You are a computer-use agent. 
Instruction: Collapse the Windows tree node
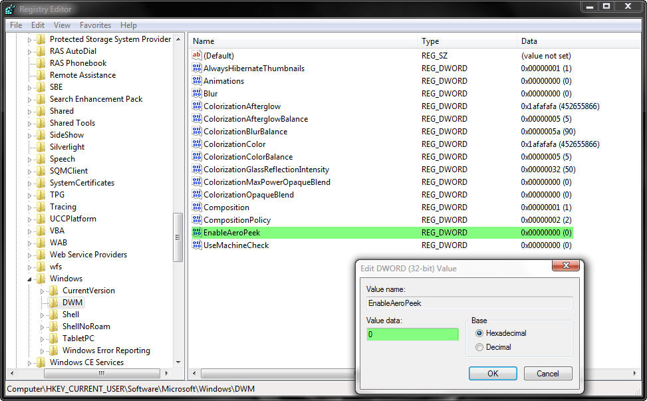[x=30, y=279]
